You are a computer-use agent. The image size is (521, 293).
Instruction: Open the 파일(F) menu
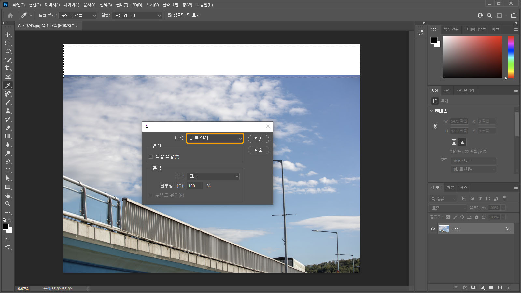pyautogui.click(x=19, y=5)
